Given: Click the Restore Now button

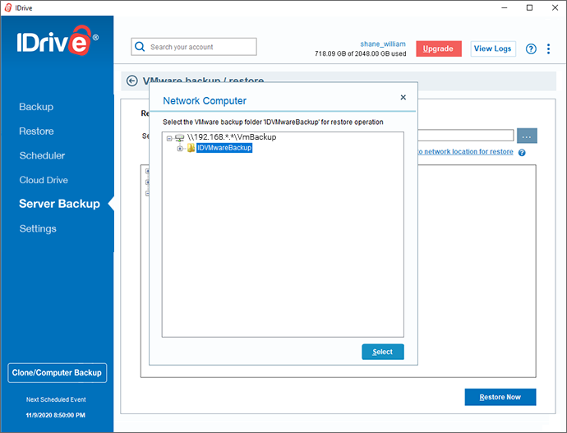Looking at the screenshot, I should coord(500,397).
